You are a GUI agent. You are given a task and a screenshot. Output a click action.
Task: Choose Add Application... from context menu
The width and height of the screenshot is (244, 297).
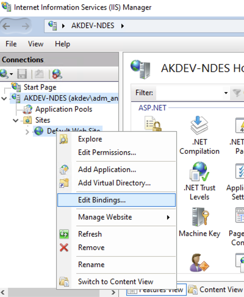117,170
